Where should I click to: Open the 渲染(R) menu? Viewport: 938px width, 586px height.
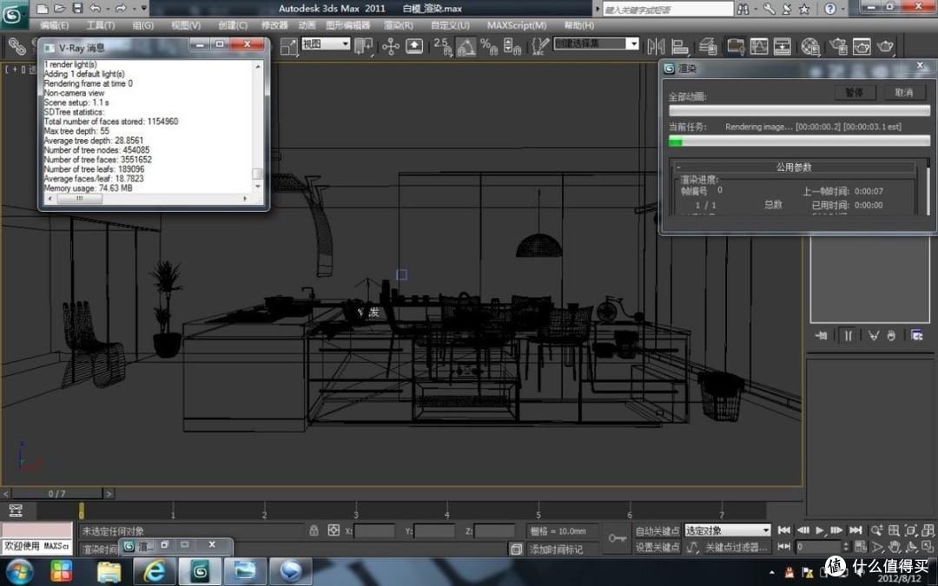pyautogui.click(x=398, y=25)
